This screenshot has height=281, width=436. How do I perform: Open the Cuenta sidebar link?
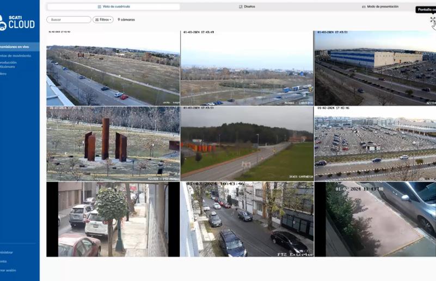3,261
